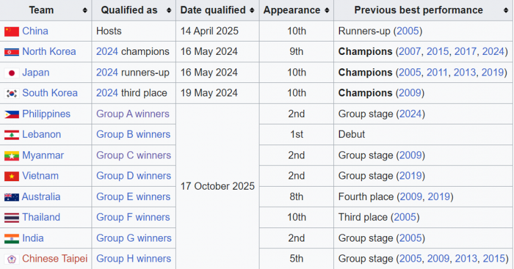
Task: Click the Philippines flag icon
Action: coord(12,114)
